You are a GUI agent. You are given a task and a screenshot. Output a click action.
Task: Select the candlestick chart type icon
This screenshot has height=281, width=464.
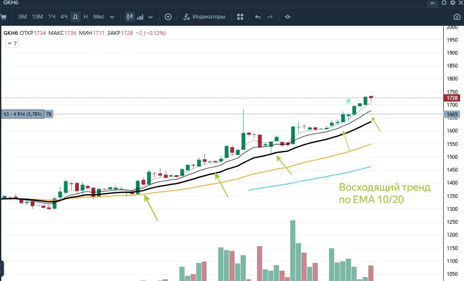click(130, 17)
